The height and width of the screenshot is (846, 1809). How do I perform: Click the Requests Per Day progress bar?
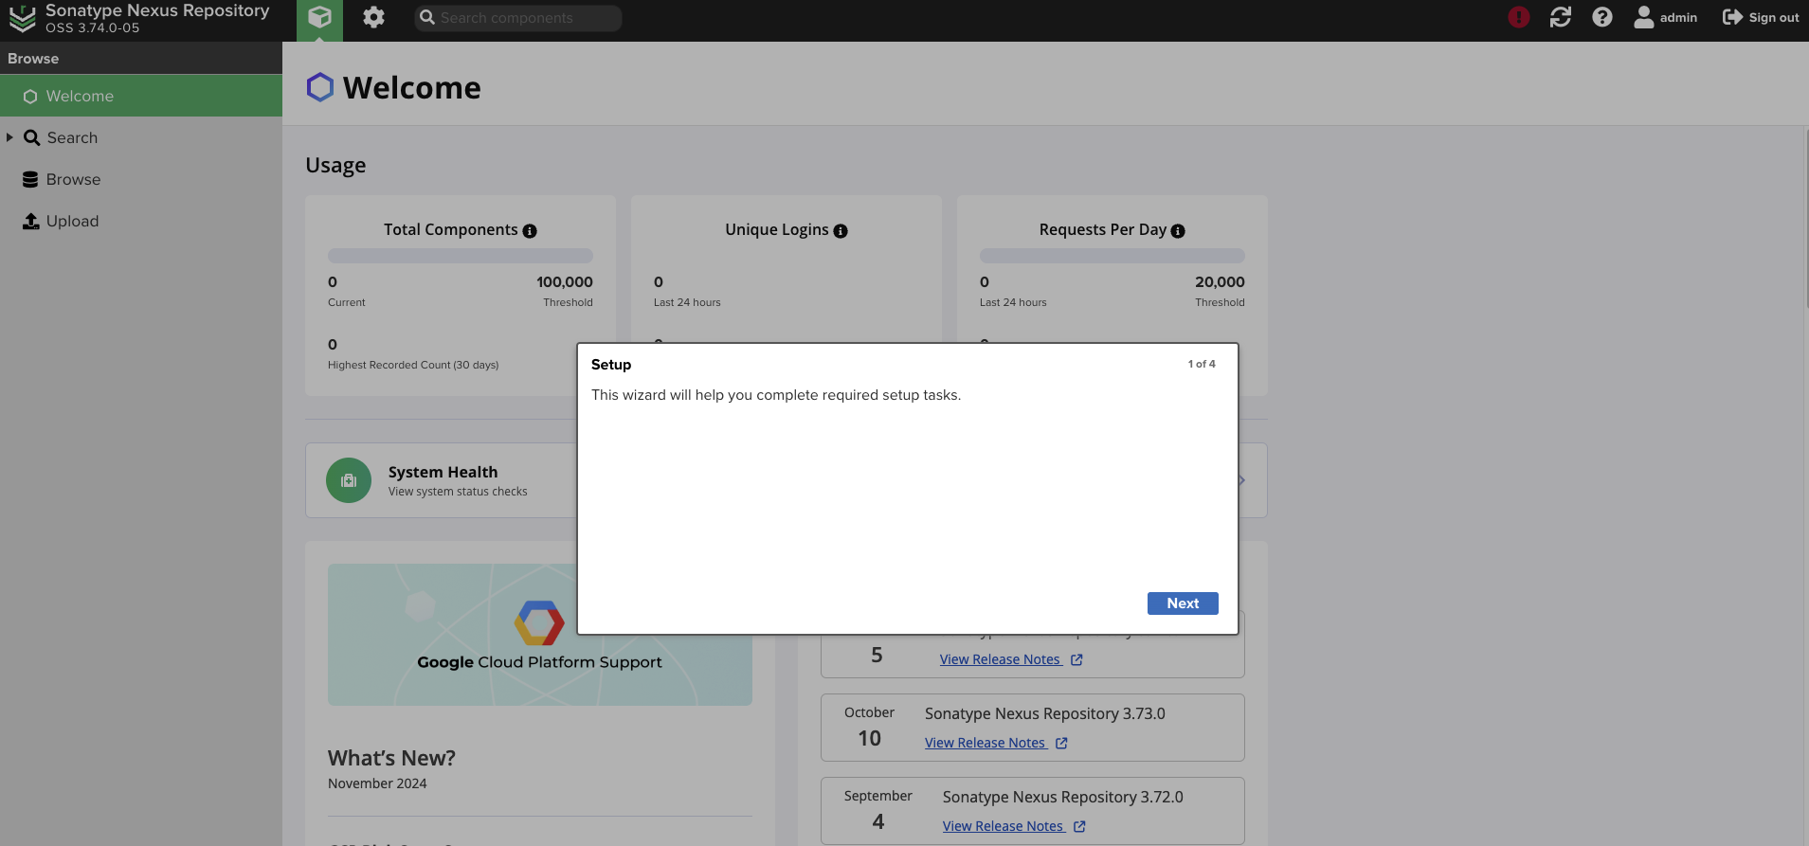click(x=1113, y=256)
